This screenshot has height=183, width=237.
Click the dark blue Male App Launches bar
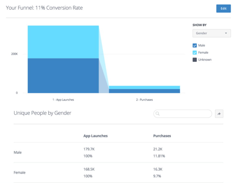coord(63,76)
